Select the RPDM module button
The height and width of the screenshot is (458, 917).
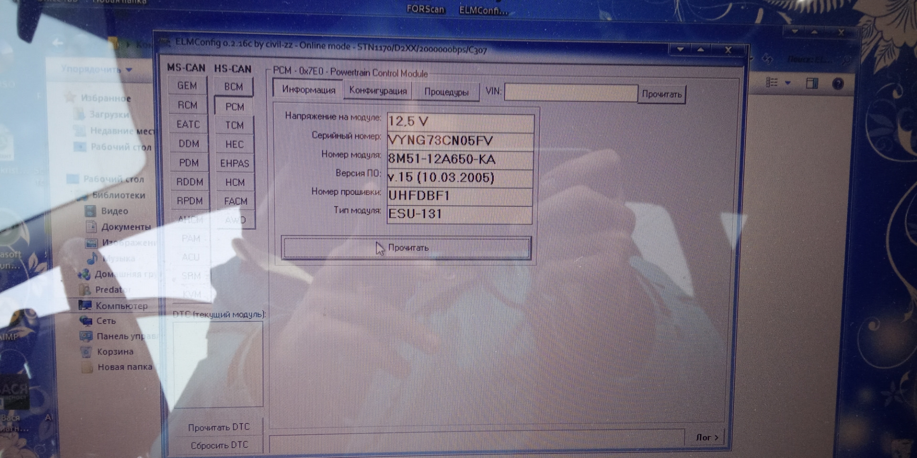coord(190,201)
